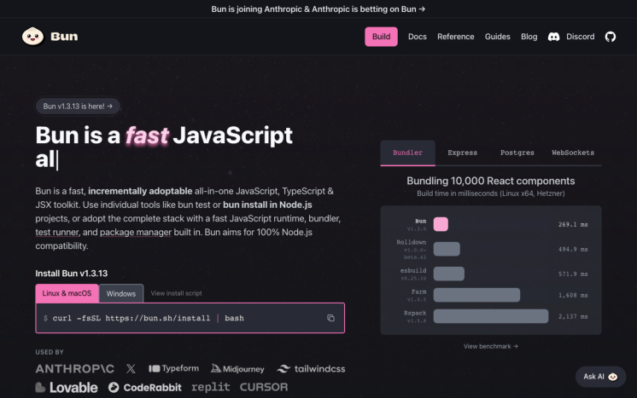The height and width of the screenshot is (398, 637).
Task: Open the Build navigation button
Action: click(381, 37)
